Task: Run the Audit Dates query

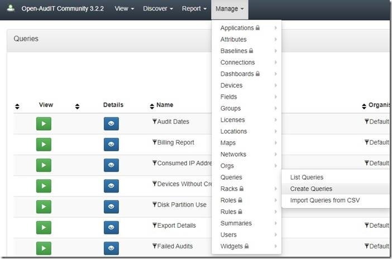Action: click(44, 124)
